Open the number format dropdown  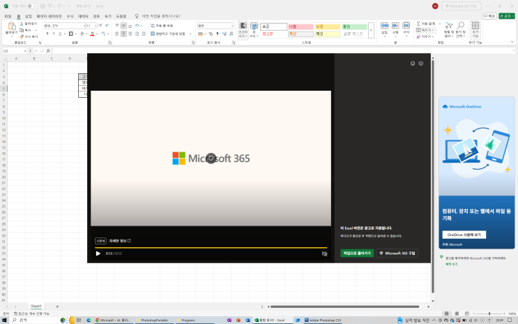(x=232, y=25)
